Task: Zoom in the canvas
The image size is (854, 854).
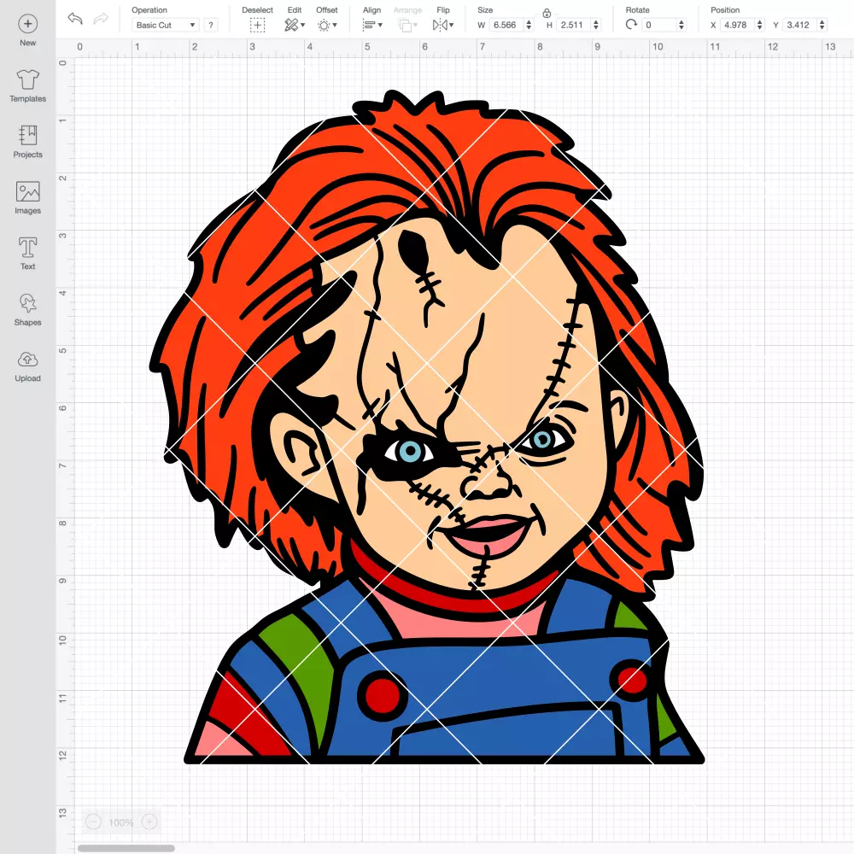Action: (x=149, y=822)
